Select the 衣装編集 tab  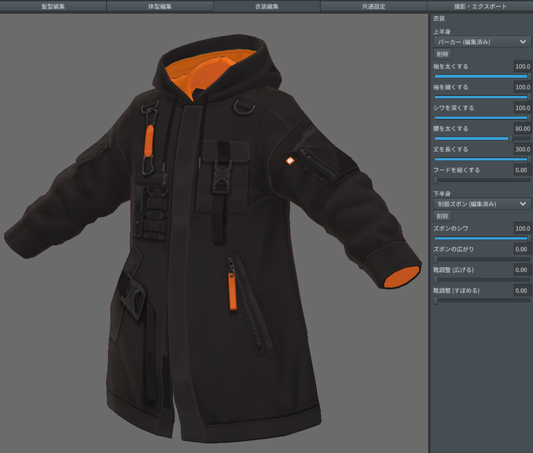pyautogui.click(x=266, y=6)
